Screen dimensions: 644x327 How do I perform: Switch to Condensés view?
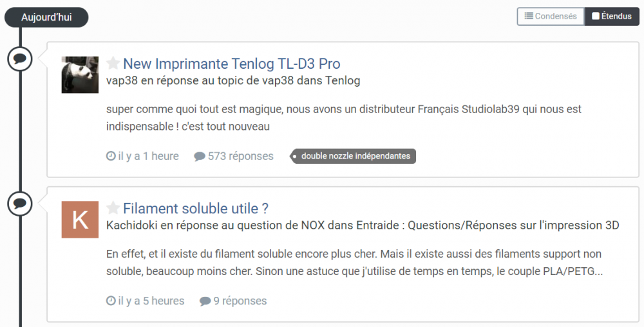click(551, 16)
